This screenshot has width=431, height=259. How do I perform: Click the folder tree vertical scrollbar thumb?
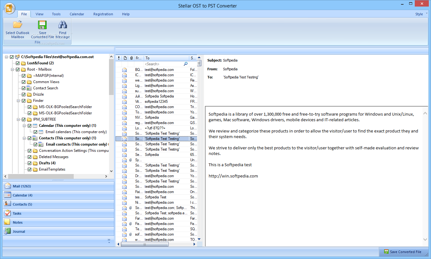(x=111, y=77)
